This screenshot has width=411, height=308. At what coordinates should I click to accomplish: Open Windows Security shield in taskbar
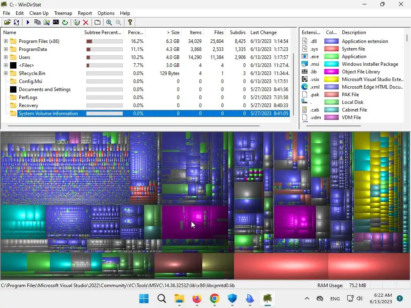232,298
